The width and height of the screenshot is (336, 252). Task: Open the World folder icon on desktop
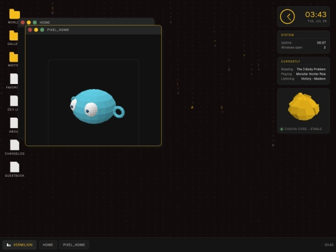pyautogui.click(x=14, y=14)
